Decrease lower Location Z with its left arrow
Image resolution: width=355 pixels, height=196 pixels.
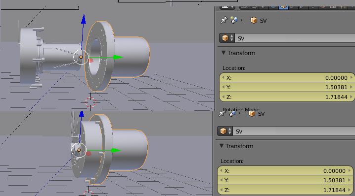pyautogui.click(x=221, y=190)
